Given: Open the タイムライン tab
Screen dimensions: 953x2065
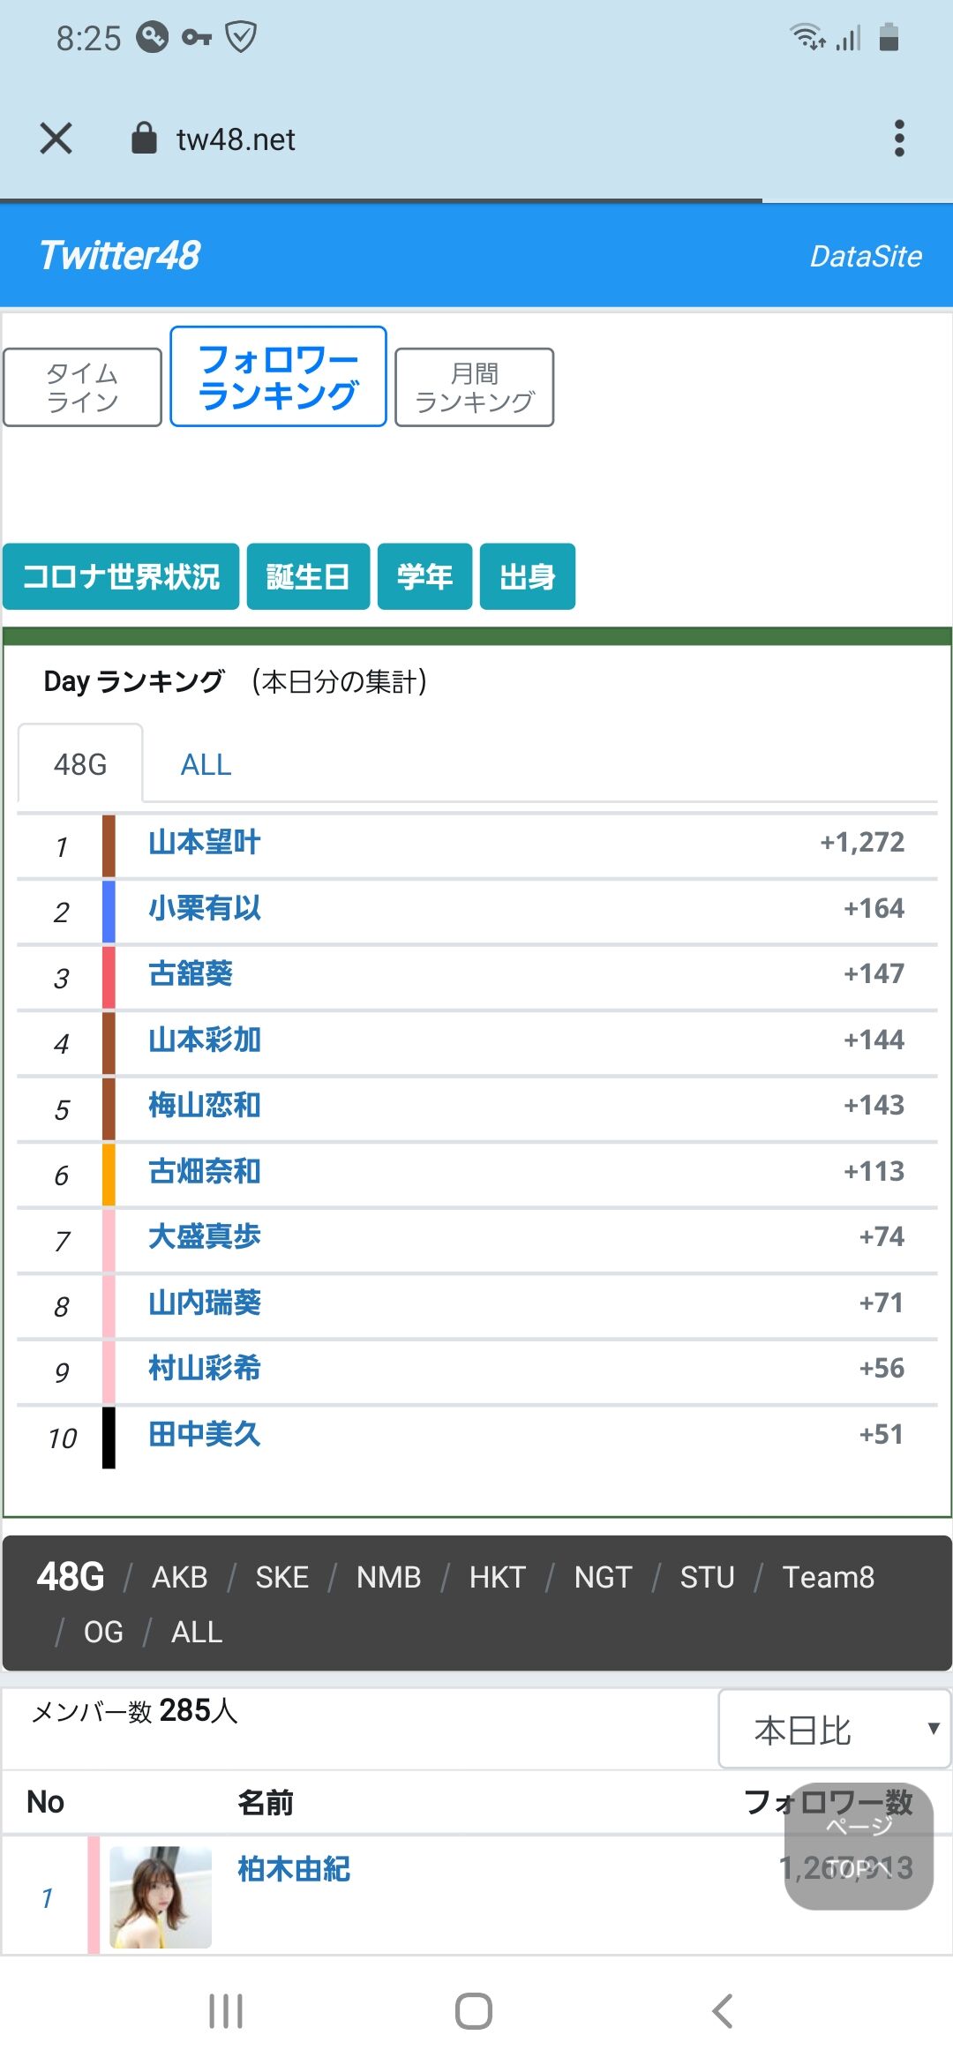Looking at the screenshot, I should coord(82,387).
